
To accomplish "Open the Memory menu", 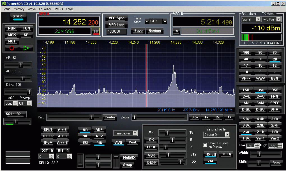I will [19, 9].
